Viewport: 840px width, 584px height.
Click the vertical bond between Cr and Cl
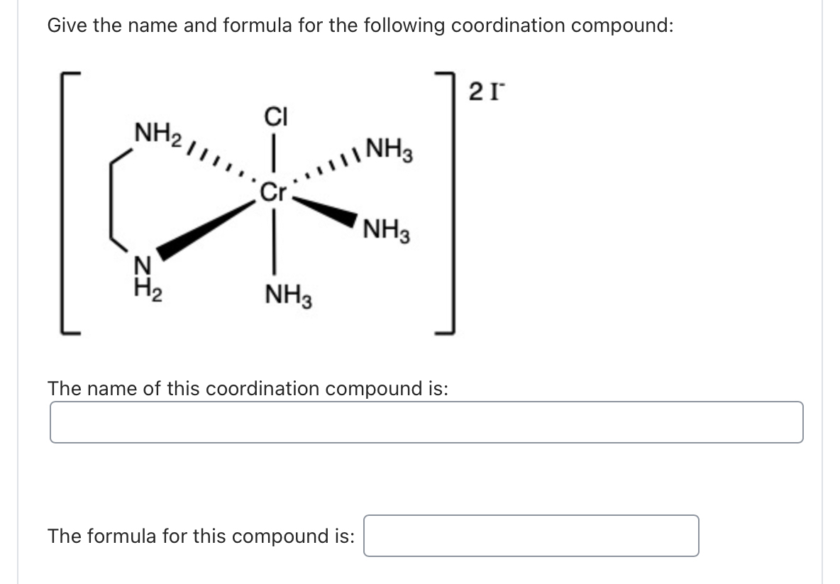coord(273,153)
